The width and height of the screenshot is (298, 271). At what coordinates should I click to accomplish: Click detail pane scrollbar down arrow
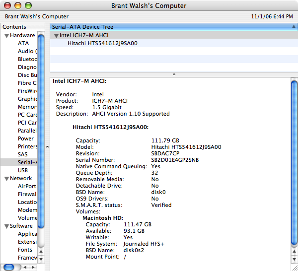tap(295, 260)
